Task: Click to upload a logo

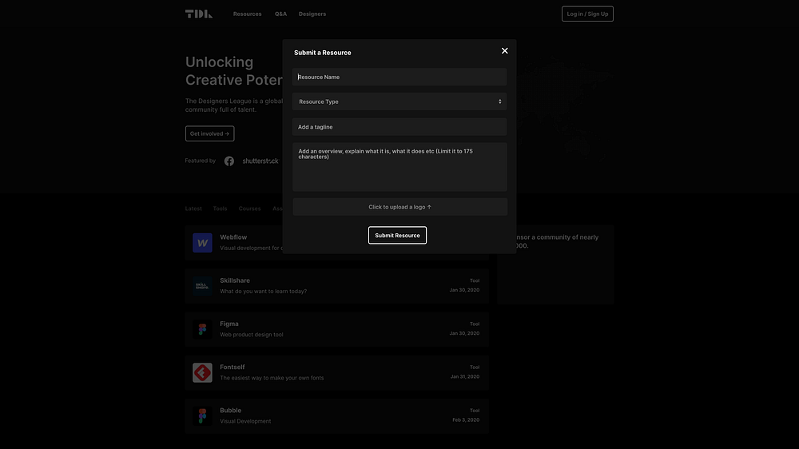Action: 399,207
